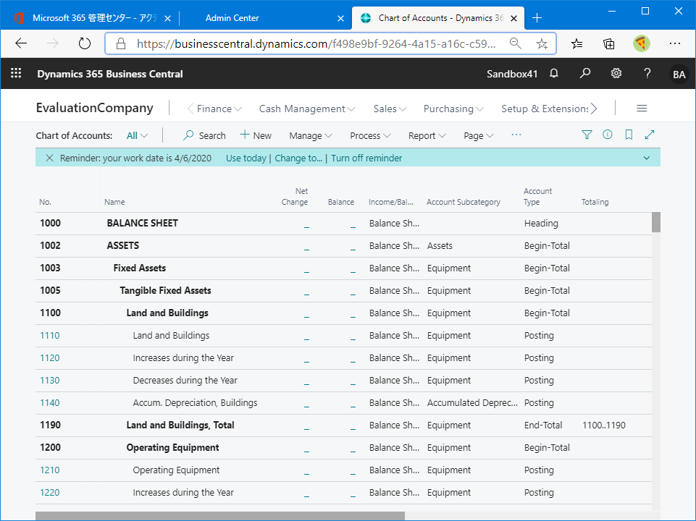
Task: Click EvaluationCompany company name
Action: [95, 109]
